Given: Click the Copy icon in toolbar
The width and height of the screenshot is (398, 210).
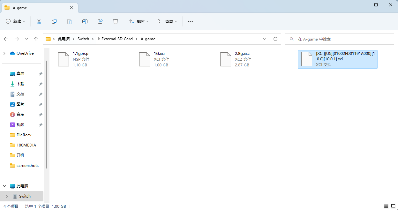Looking at the screenshot, I should point(54,21).
